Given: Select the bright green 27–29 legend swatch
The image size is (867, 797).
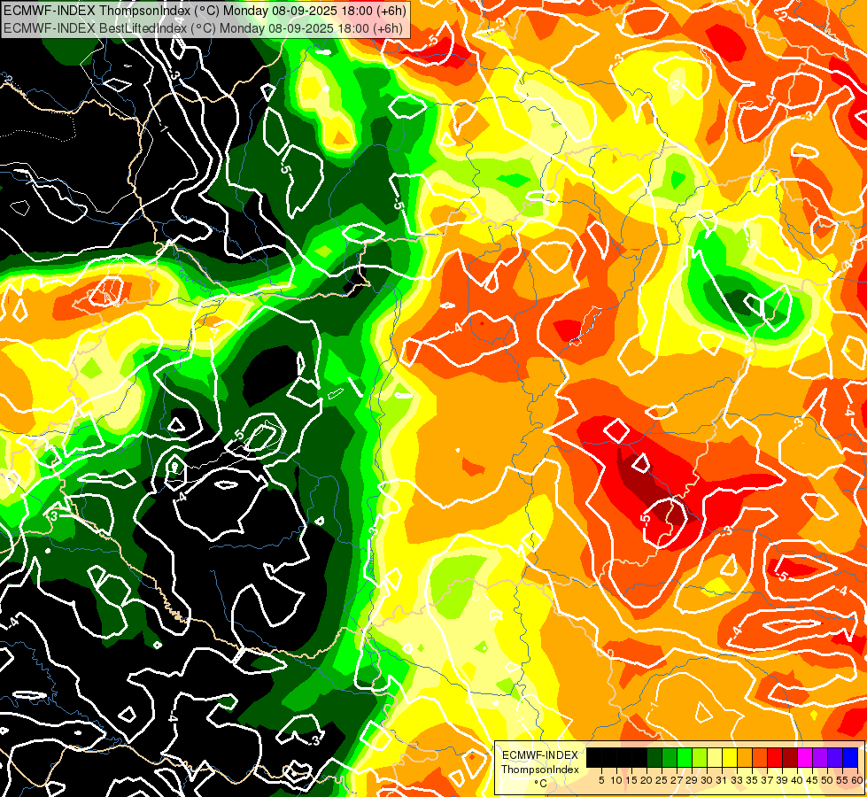Looking at the screenshot, I should (x=685, y=758).
